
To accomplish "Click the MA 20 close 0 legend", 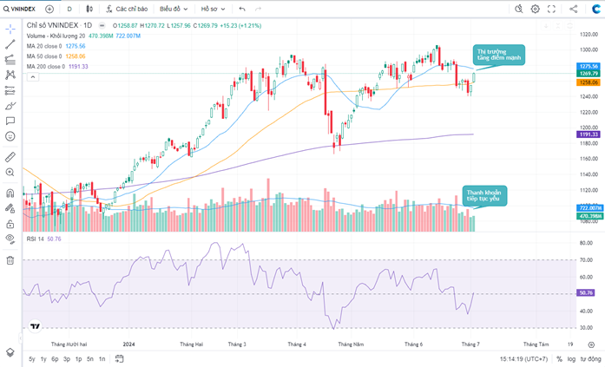I will 44,46.
